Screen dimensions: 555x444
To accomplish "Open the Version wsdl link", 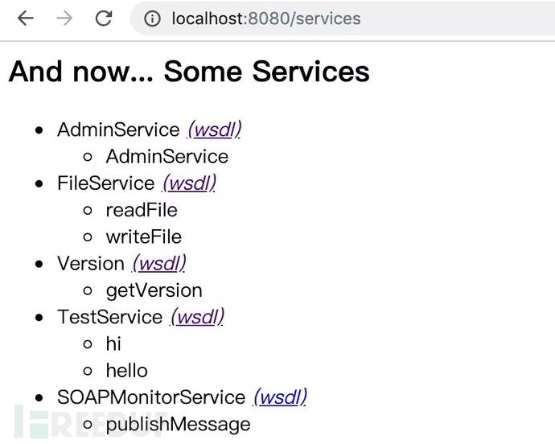I will (158, 263).
